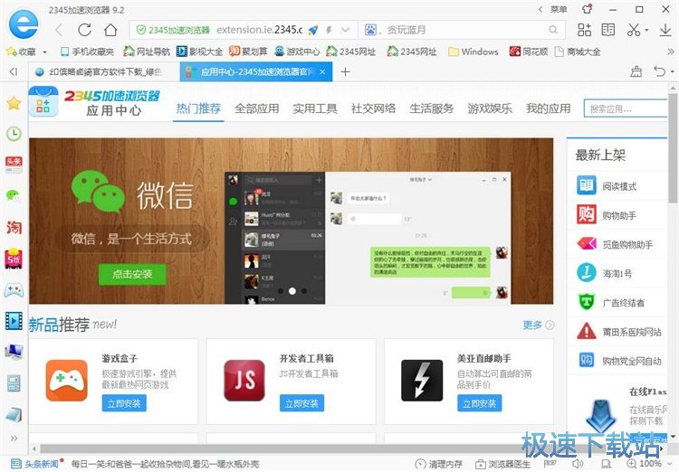Expand the screenshot tool dropdown arrow
679x472 pixels.
pyautogui.click(x=646, y=30)
